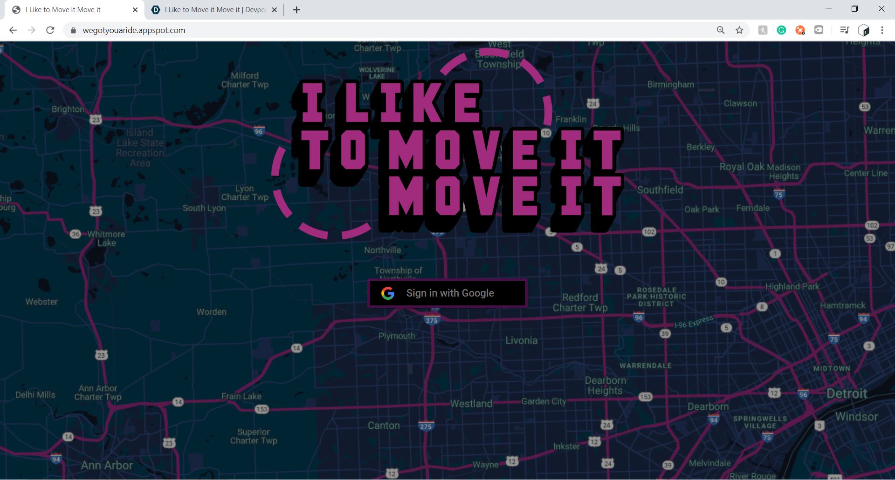Image resolution: width=895 pixels, height=480 pixels.
Task: Click the Ann Arbor map label
Action: (107, 465)
